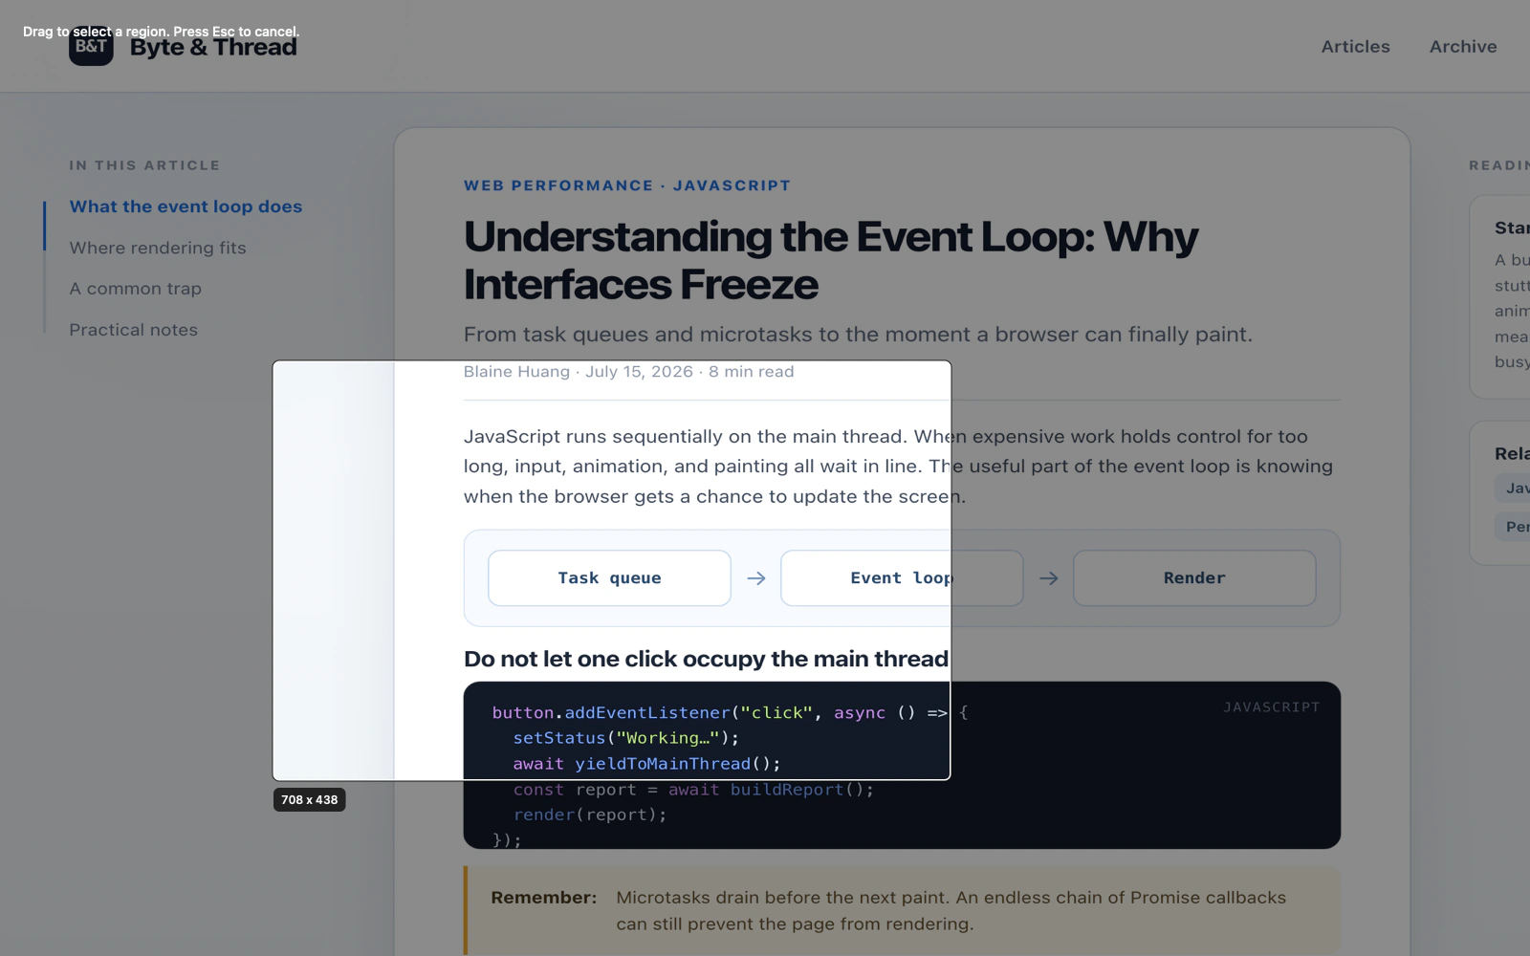Click the code line "render(report);"
This screenshot has height=956, width=1530.
click(x=589, y=815)
